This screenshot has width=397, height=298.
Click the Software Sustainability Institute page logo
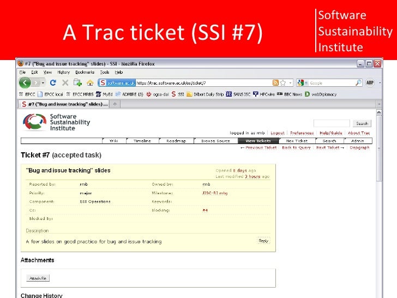56,122
